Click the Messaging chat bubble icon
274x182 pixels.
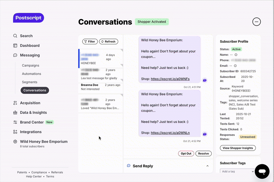(x=15, y=55)
